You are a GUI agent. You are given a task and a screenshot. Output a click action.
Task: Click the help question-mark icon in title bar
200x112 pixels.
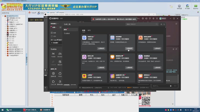pyautogui.click(x=153, y=18)
